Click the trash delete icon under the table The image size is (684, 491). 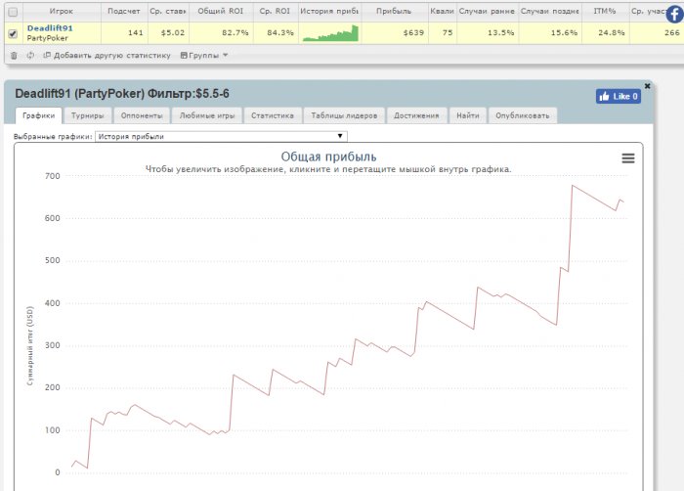(x=14, y=56)
